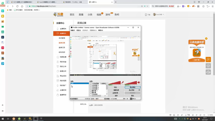Click 停止串流 button in OBS
The width and height of the screenshot is (215, 121).
(132, 87)
